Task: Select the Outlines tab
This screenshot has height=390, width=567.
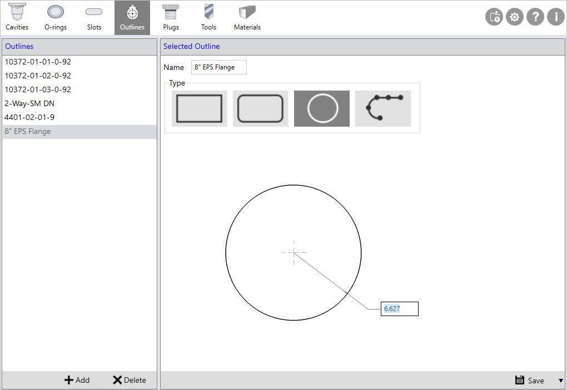Action: click(132, 17)
